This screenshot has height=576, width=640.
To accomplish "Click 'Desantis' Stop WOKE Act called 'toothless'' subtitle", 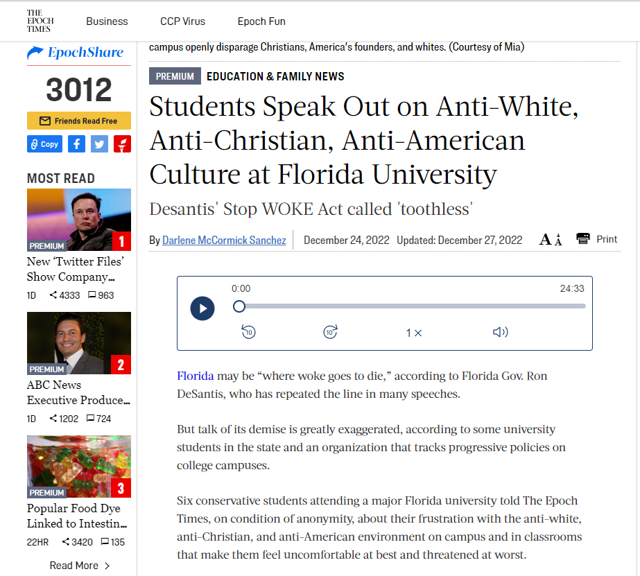I will pyautogui.click(x=311, y=209).
